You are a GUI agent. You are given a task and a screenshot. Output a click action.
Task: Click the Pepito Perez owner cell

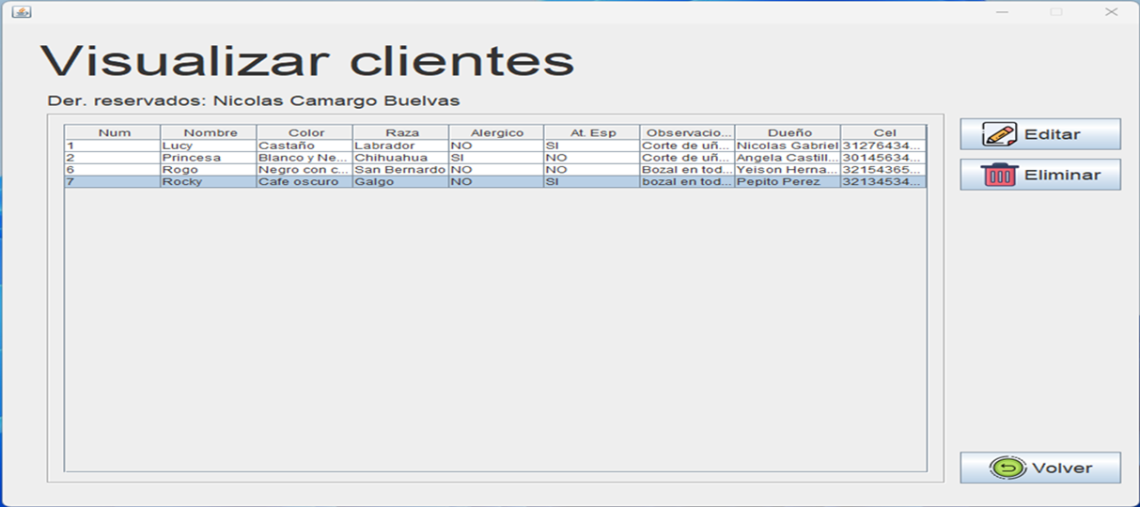click(x=789, y=182)
